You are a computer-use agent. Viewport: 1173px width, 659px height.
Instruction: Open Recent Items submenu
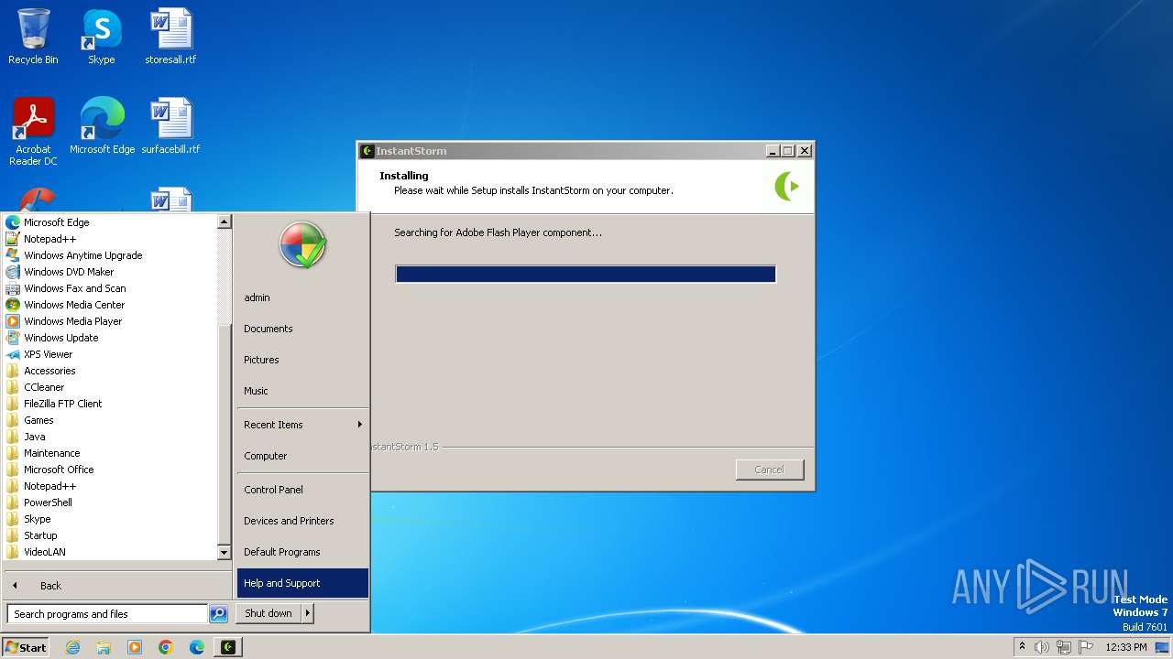point(302,425)
